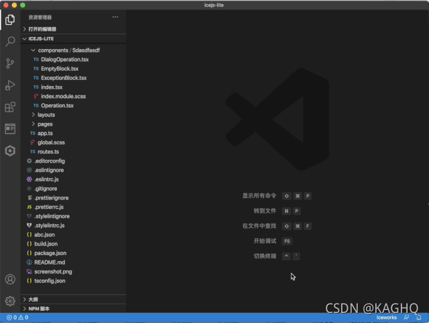This screenshot has width=429, height=323.
Task: Open Operation.tsx file
Action: 73,105
